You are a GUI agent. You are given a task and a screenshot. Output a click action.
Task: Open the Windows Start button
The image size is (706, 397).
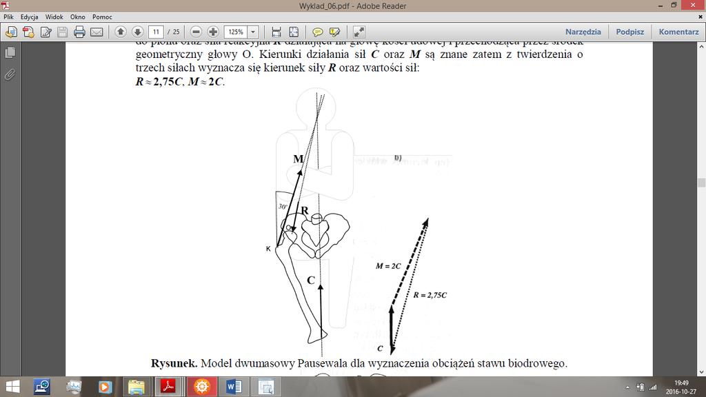pos(12,387)
